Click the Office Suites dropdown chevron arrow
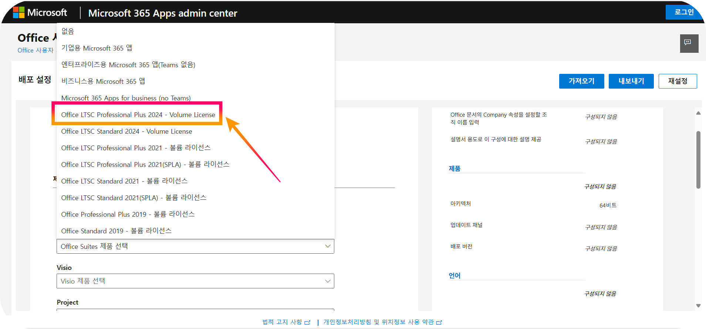706x329 pixels. (328, 246)
